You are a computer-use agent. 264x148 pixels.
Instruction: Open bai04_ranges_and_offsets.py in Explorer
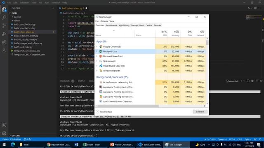(x=28, y=43)
